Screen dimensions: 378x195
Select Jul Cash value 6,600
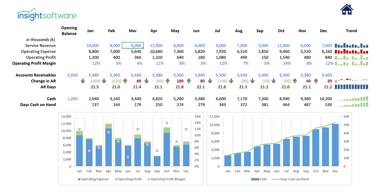point(221,99)
